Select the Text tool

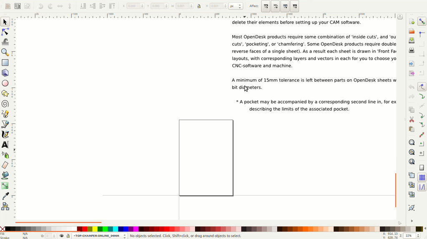[x=5, y=145]
